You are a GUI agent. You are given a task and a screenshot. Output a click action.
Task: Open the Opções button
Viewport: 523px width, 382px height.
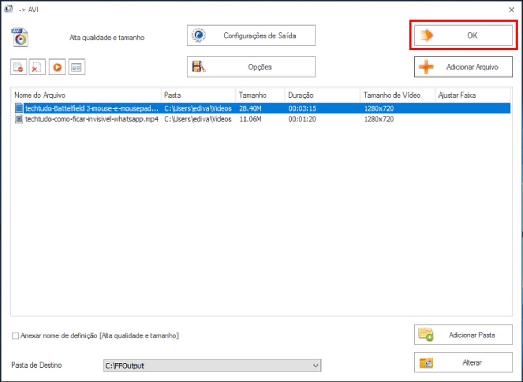(x=251, y=66)
